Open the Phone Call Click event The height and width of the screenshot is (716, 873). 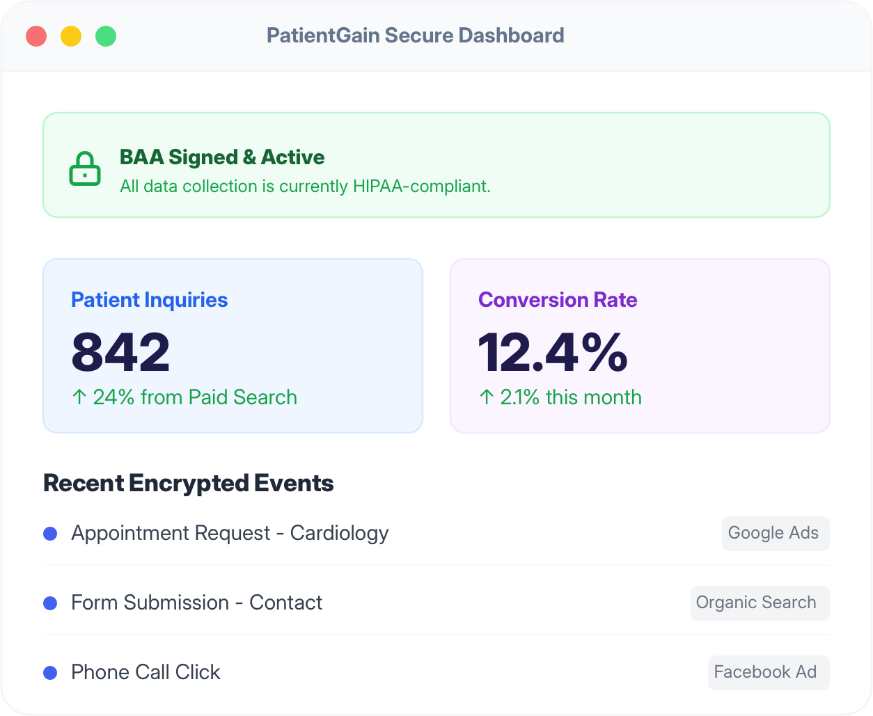click(x=145, y=672)
